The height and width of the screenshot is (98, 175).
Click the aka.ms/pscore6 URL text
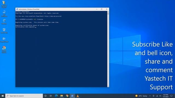(53, 16)
